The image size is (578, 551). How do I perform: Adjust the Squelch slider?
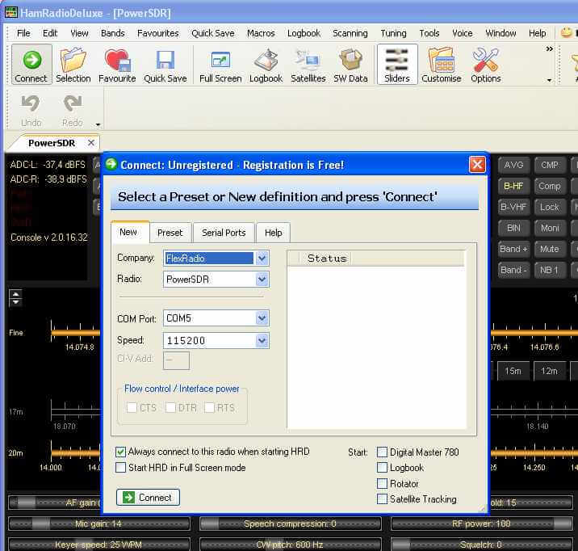point(481,545)
